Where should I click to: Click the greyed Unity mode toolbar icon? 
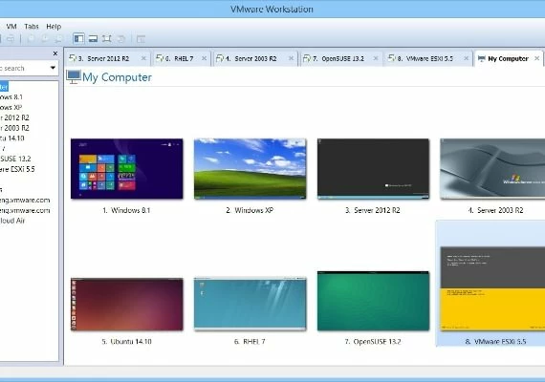tap(120, 39)
